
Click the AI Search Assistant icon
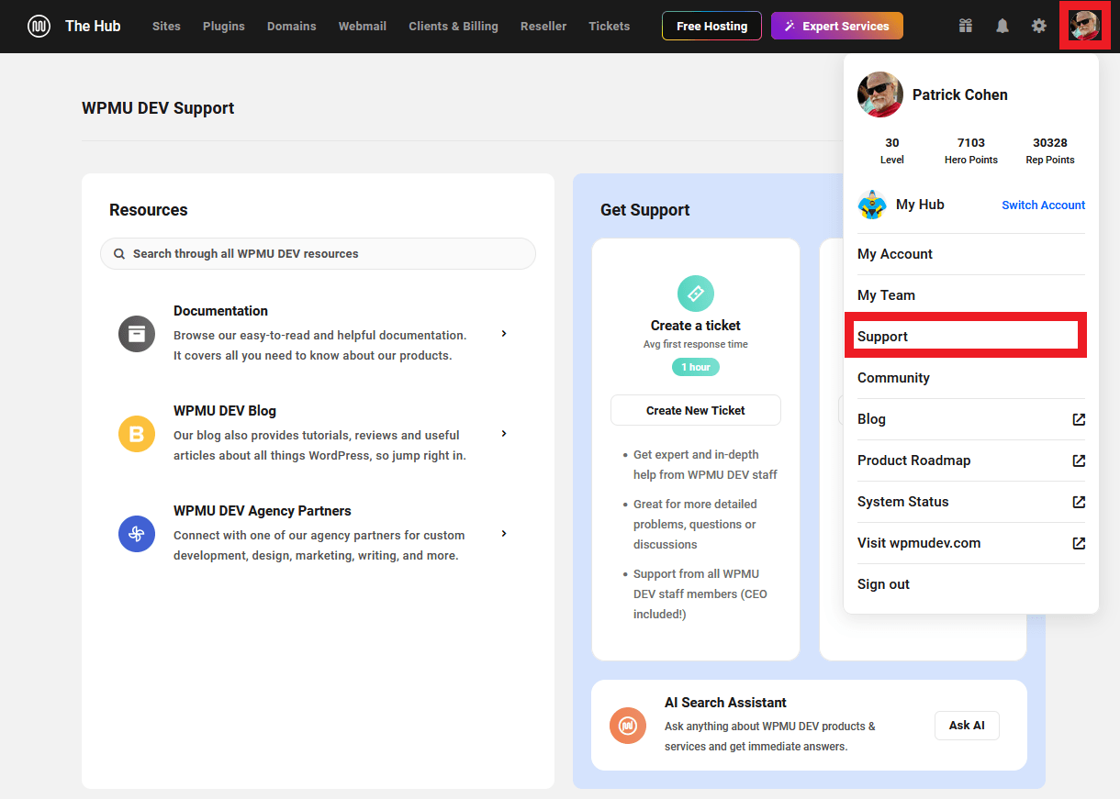coord(628,726)
